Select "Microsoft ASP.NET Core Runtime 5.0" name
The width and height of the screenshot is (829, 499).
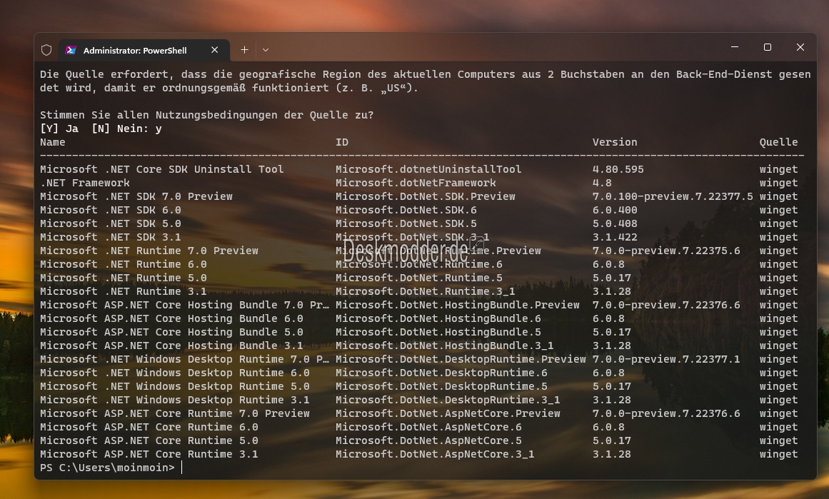click(149, 441)
